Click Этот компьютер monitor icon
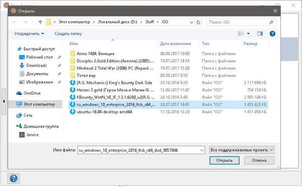 [19, 104]
